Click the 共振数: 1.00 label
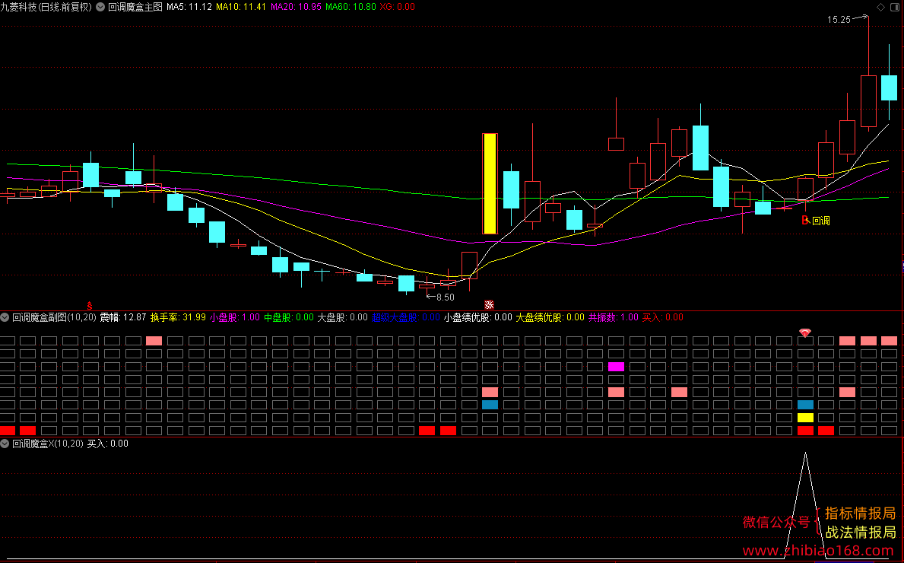 614,317
